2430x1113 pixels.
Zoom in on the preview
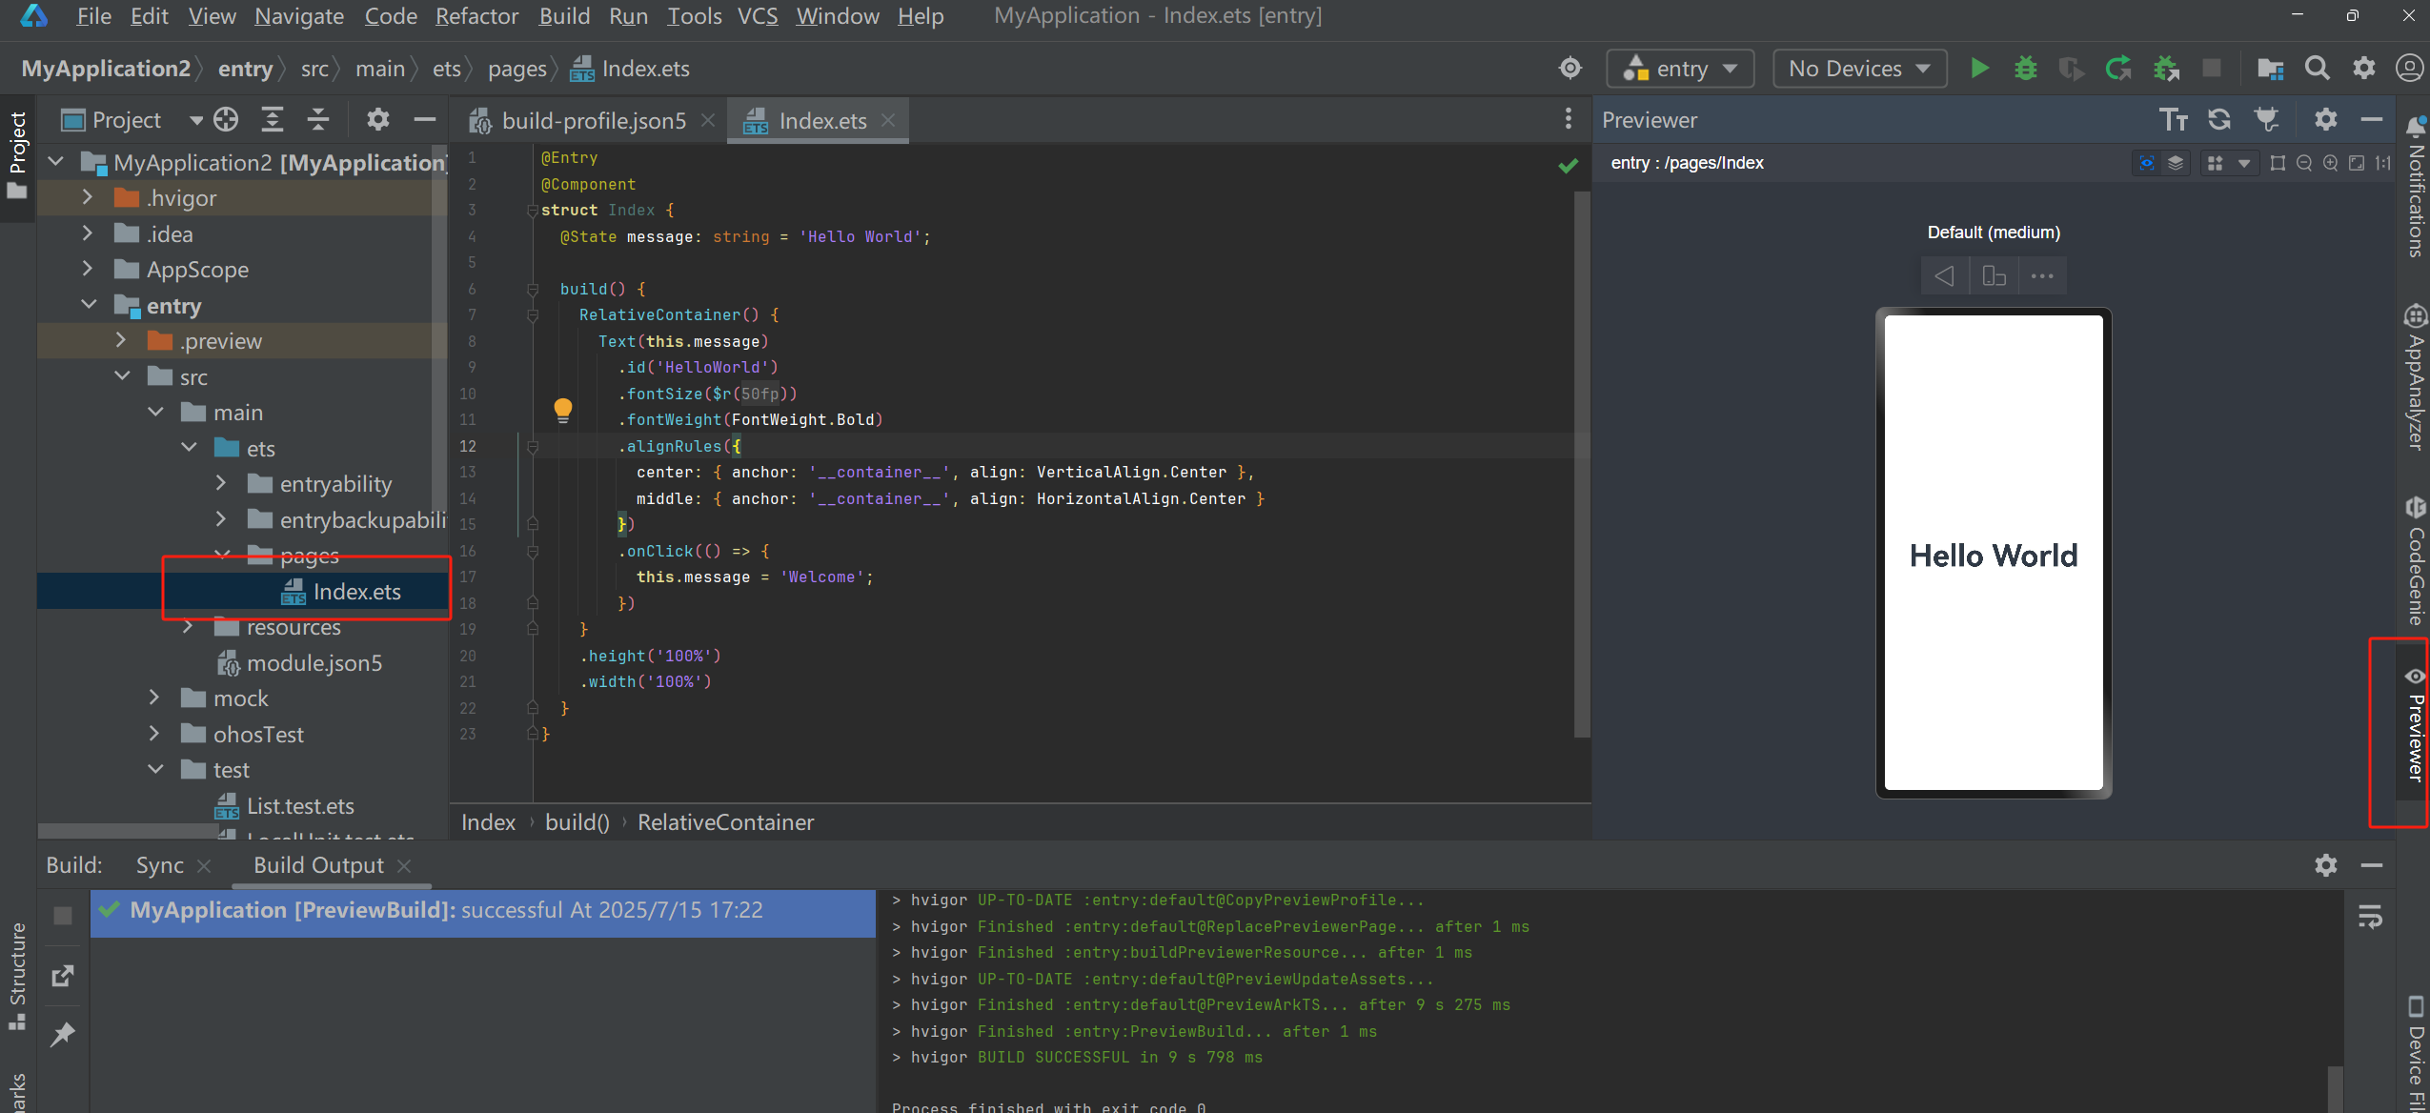[2330, 164]
